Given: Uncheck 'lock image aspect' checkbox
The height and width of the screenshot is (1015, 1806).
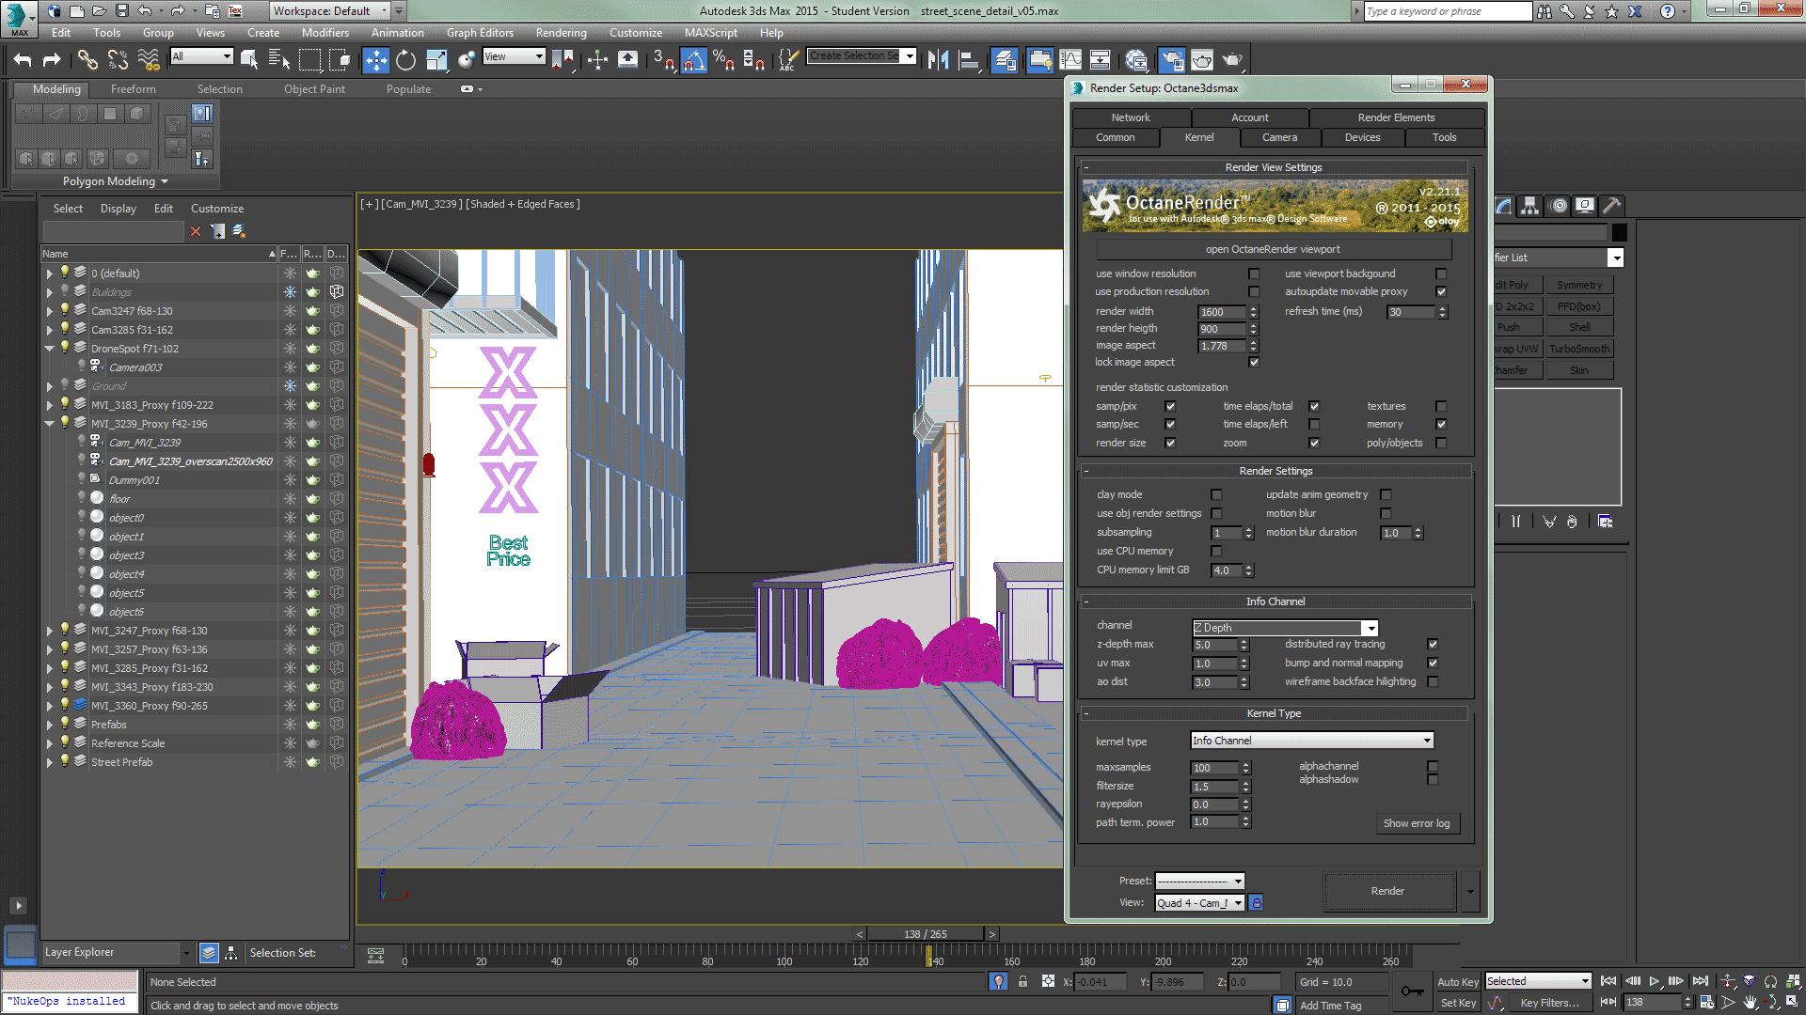Looking at the screenshot, I should point(1254,363).
